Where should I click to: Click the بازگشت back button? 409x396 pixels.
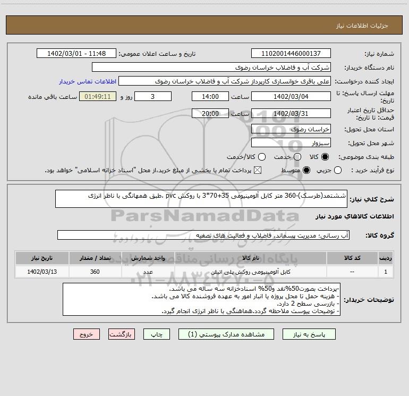point(122,334)
